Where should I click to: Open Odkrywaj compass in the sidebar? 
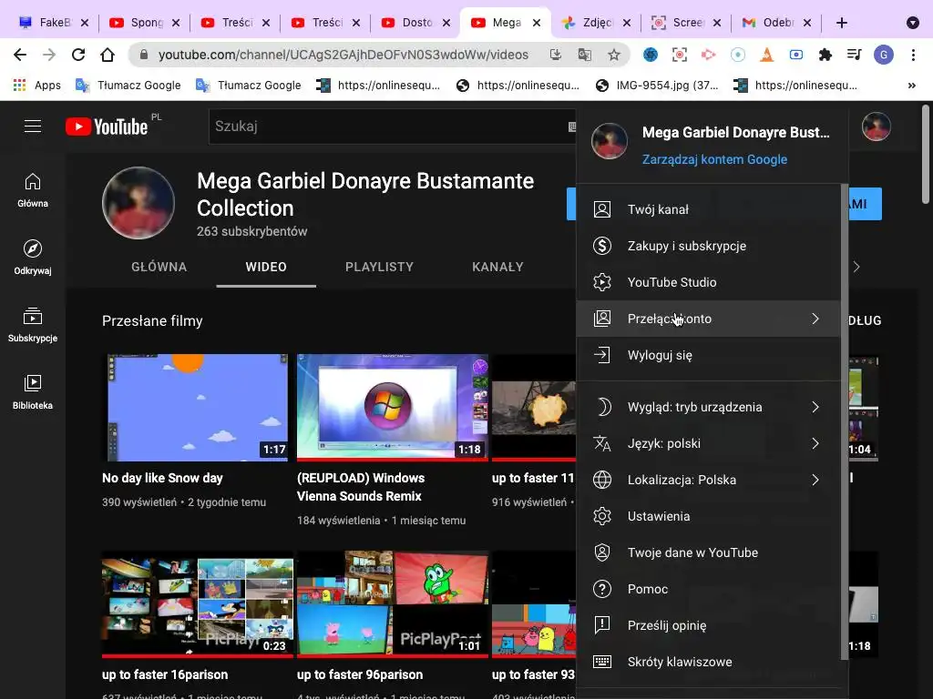pyautogui.click(x=33, y=258)
